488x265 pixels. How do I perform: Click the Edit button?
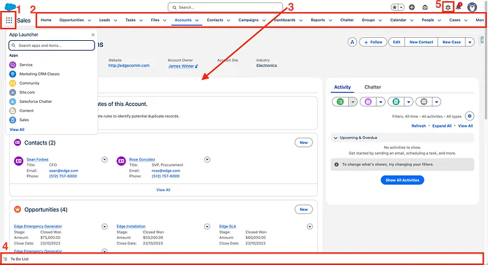point(396,42)
